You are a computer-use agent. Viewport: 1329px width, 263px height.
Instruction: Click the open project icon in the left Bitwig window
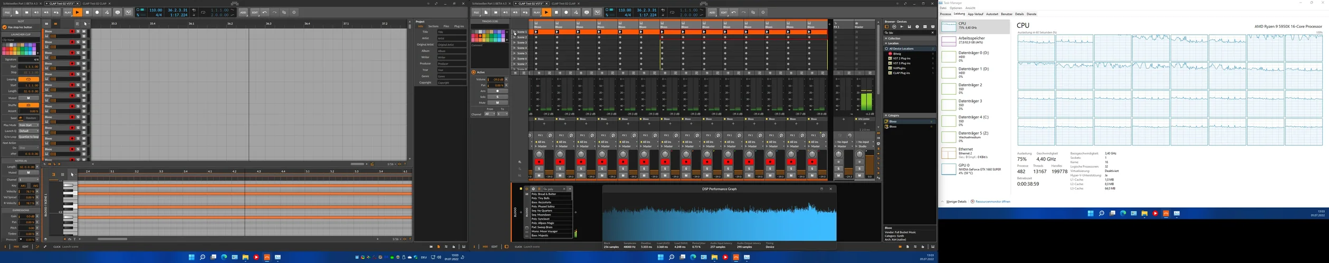click(26, 12)
